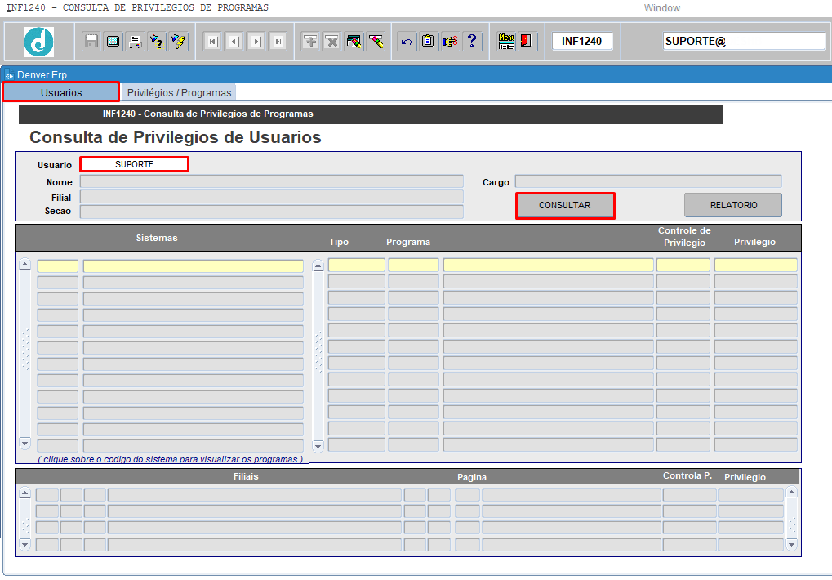832x580 pixels.
Task: Open the Window menu
Action: click(661, 8)
